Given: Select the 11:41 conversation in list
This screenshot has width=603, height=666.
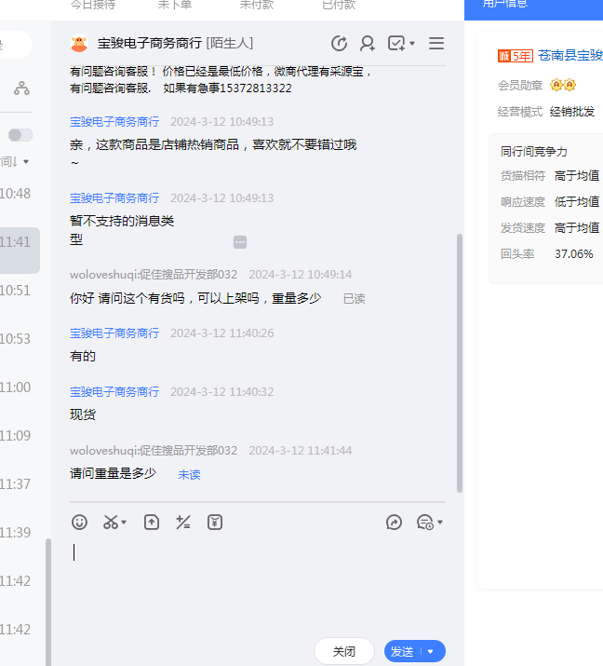Looking at the screenshot, I should click(x=19, y=242).
